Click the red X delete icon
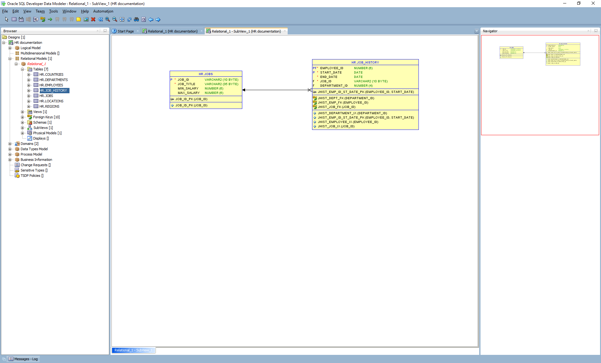The image size is (601, 363). pyautogui.click(x=93, y=19)
